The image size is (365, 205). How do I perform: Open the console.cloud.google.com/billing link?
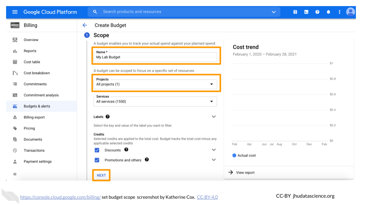pos(60,197)
